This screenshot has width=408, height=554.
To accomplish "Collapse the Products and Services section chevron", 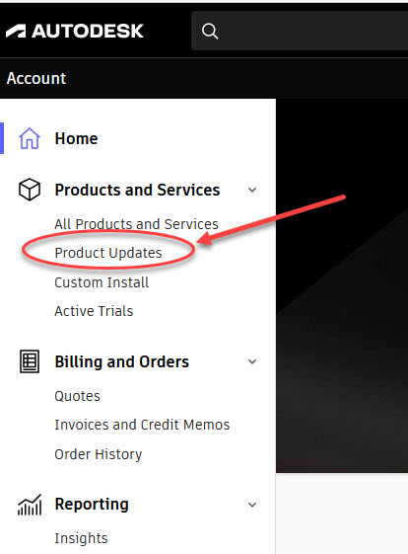I will tap(252, 190).
